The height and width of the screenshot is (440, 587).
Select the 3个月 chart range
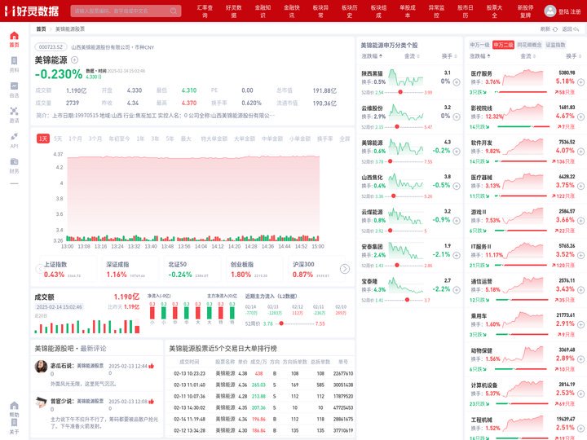tap(95, 139)
